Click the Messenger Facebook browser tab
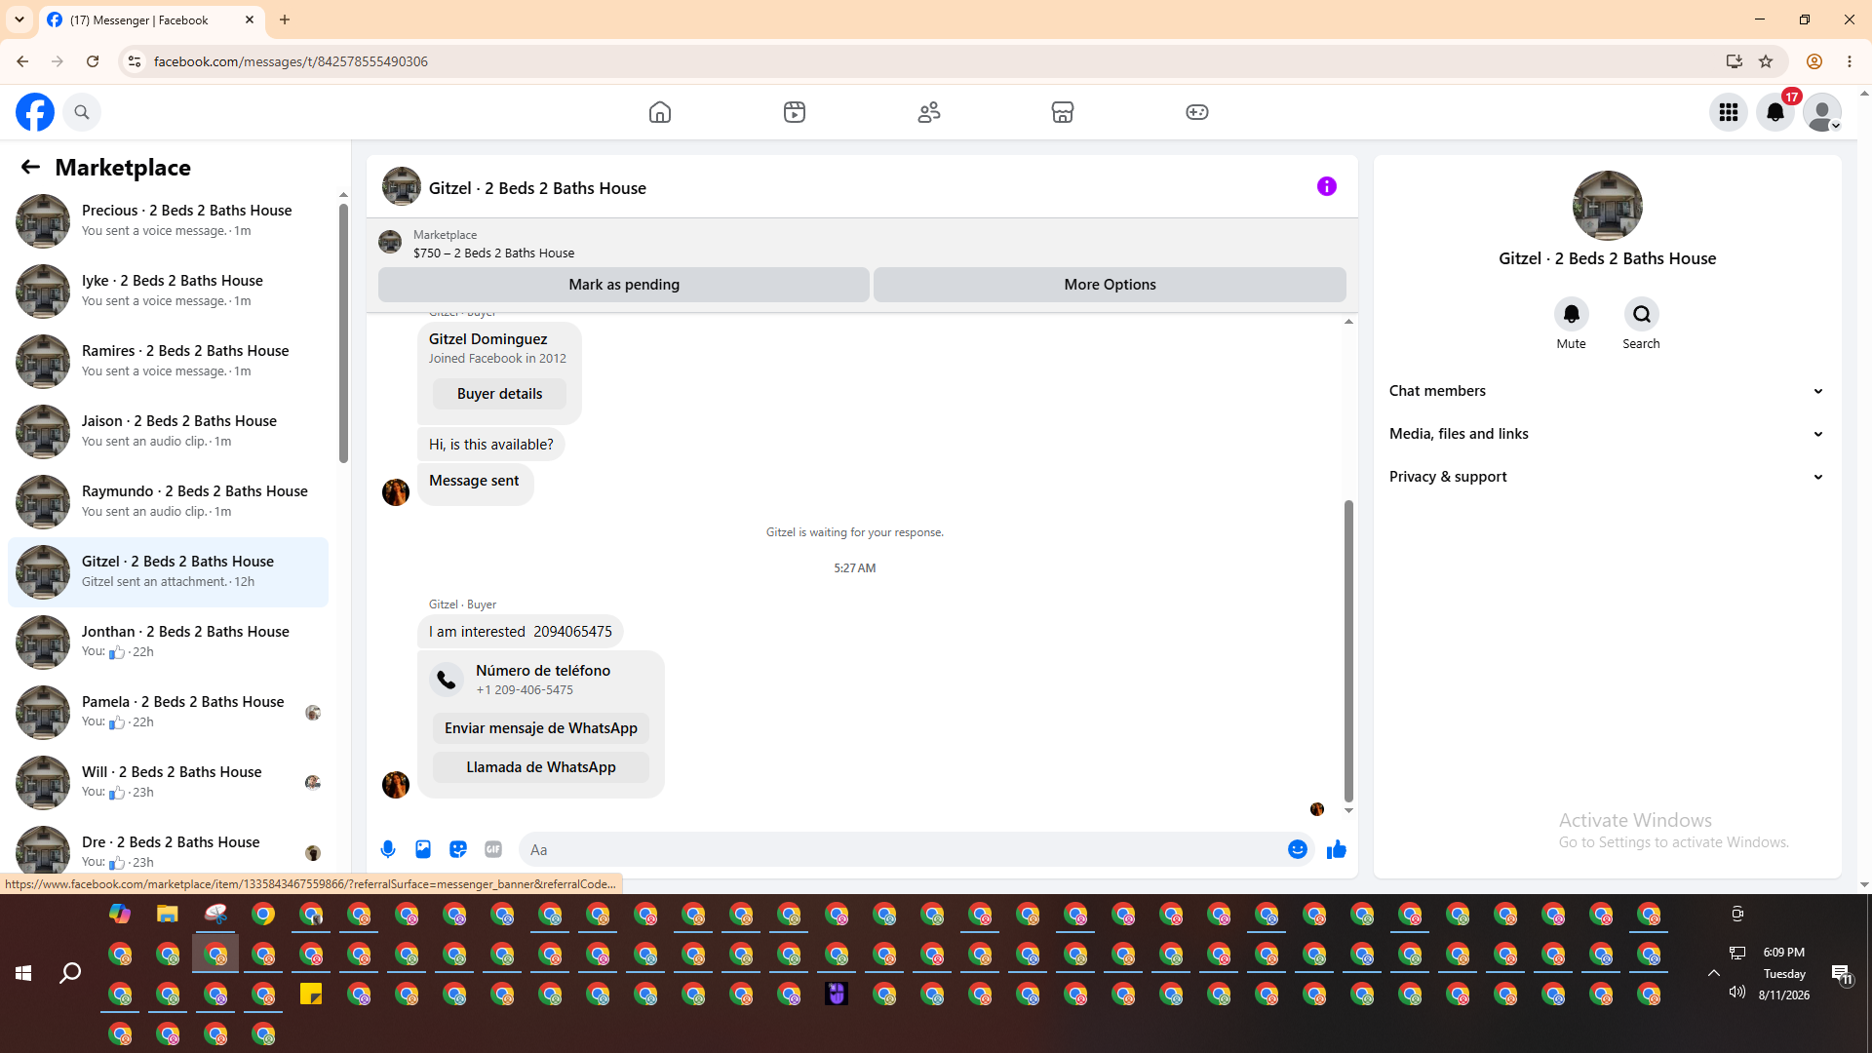The width and height of the screenshot is (1872, 1053). tap(151, 19)
